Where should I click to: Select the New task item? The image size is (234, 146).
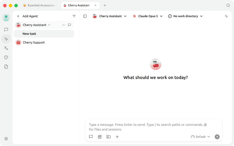[44, 34]
